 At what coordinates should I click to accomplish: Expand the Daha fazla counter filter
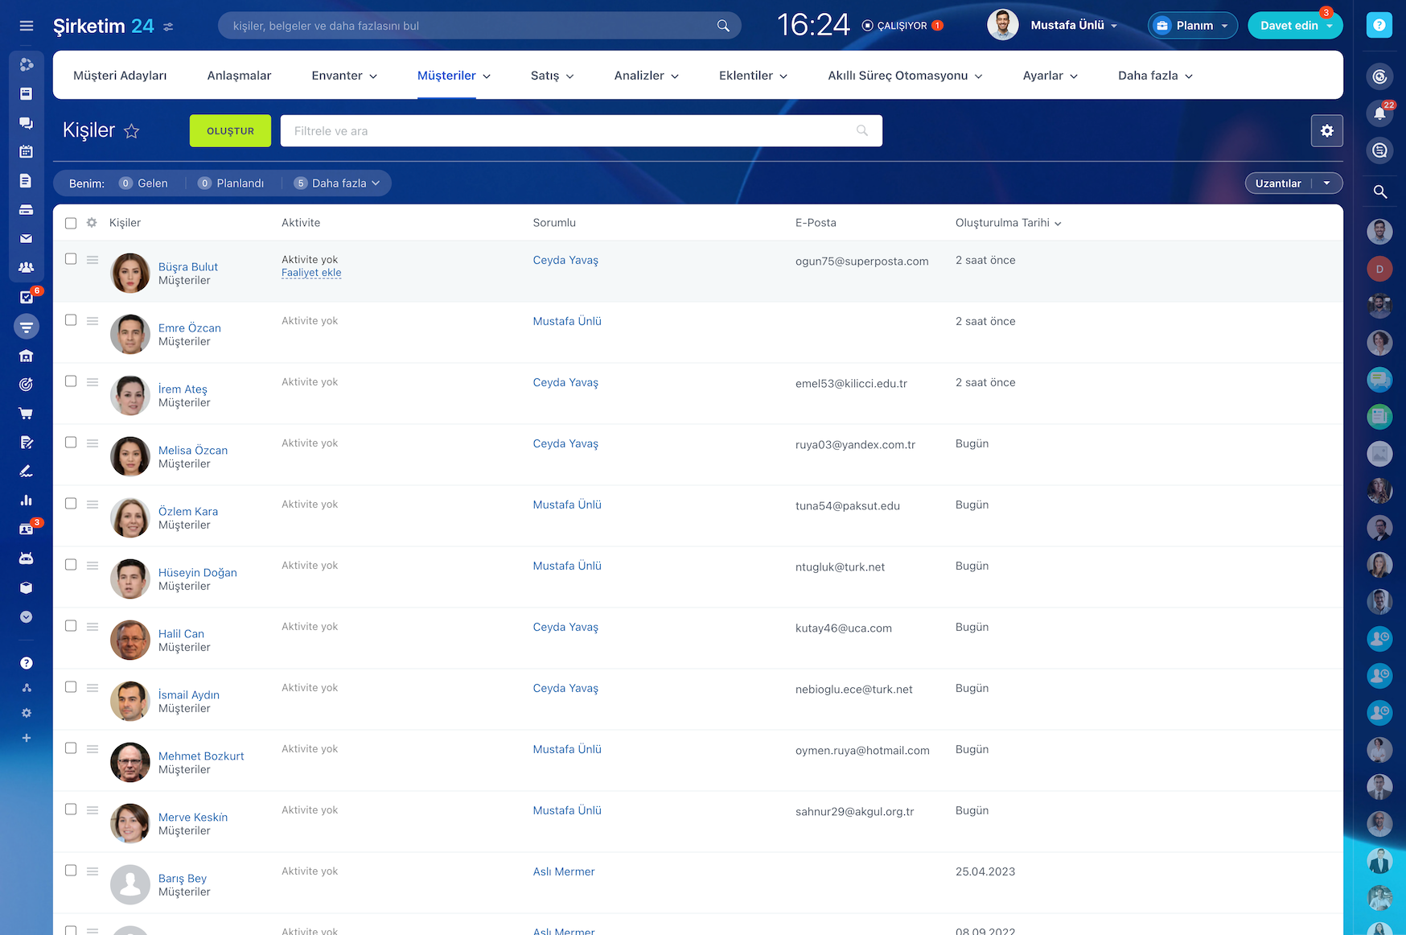(x=338, y=183)
